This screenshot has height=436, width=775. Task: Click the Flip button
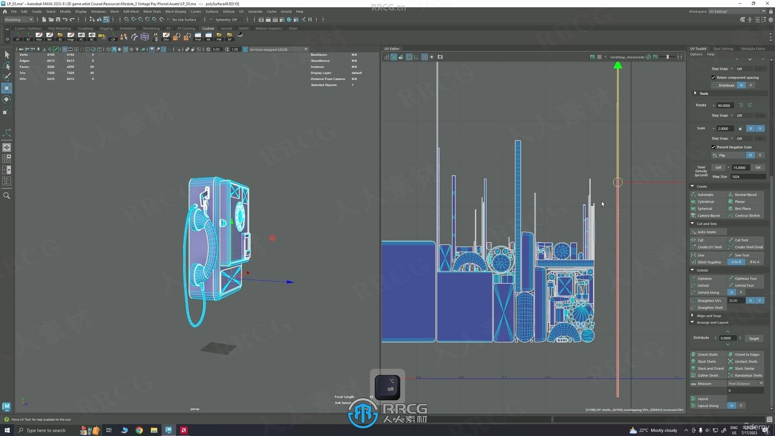(729, 155)
